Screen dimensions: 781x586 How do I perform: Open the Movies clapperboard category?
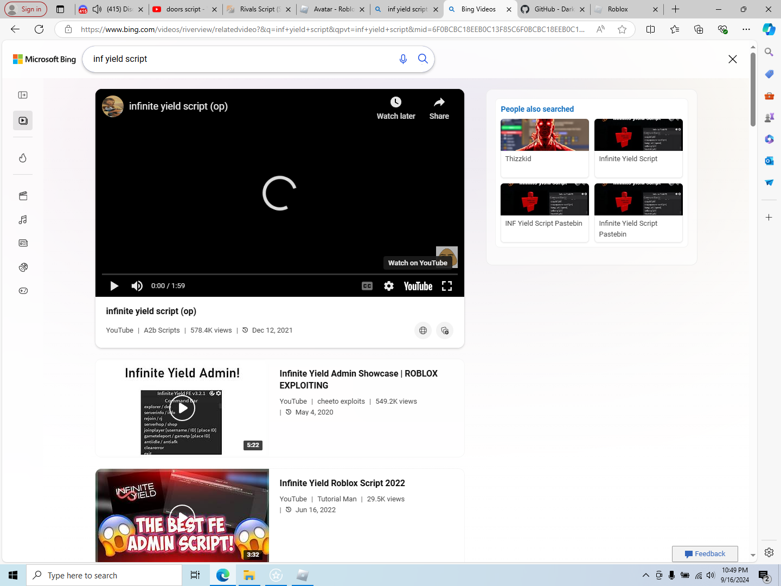tap(23, 196)
